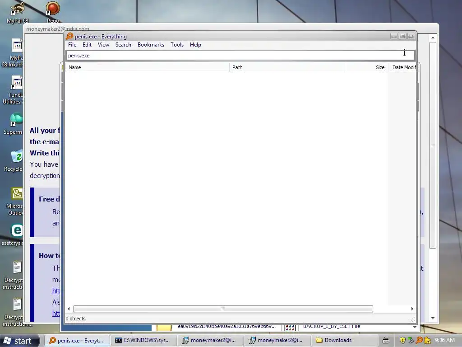
Task: Sort results by Size column header
Action: tap(366, 67)
